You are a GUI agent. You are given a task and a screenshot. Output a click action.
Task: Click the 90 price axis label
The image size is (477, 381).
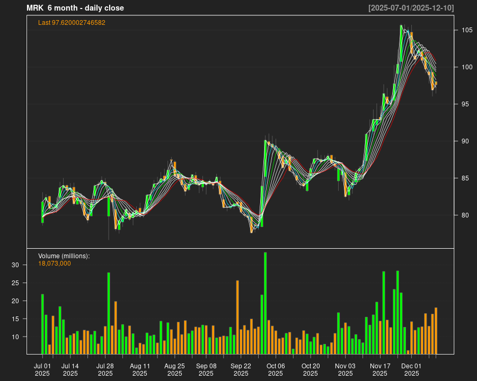pos(463,141)
